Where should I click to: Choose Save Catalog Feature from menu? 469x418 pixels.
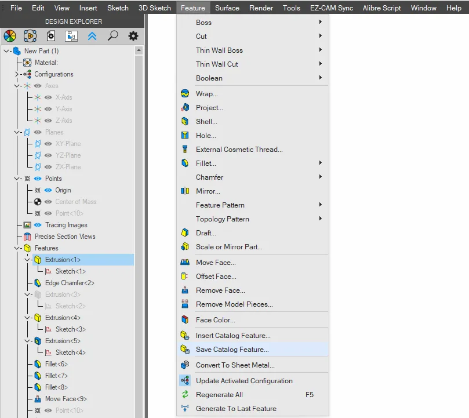tap(253, 350)
